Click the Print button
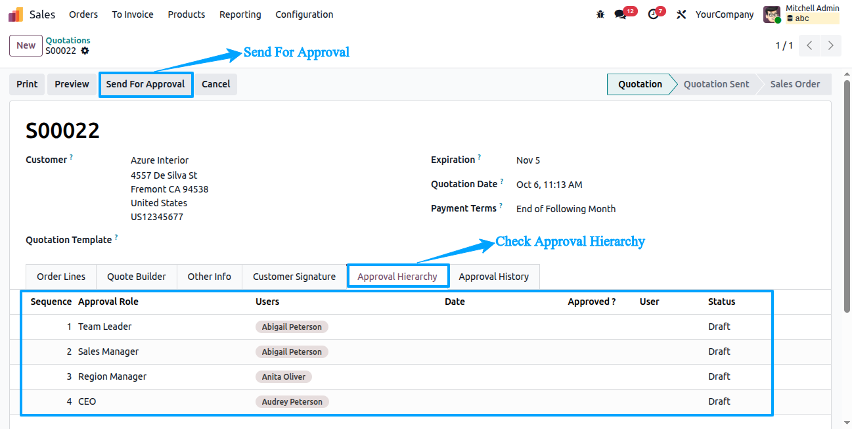 click(27, 84)
